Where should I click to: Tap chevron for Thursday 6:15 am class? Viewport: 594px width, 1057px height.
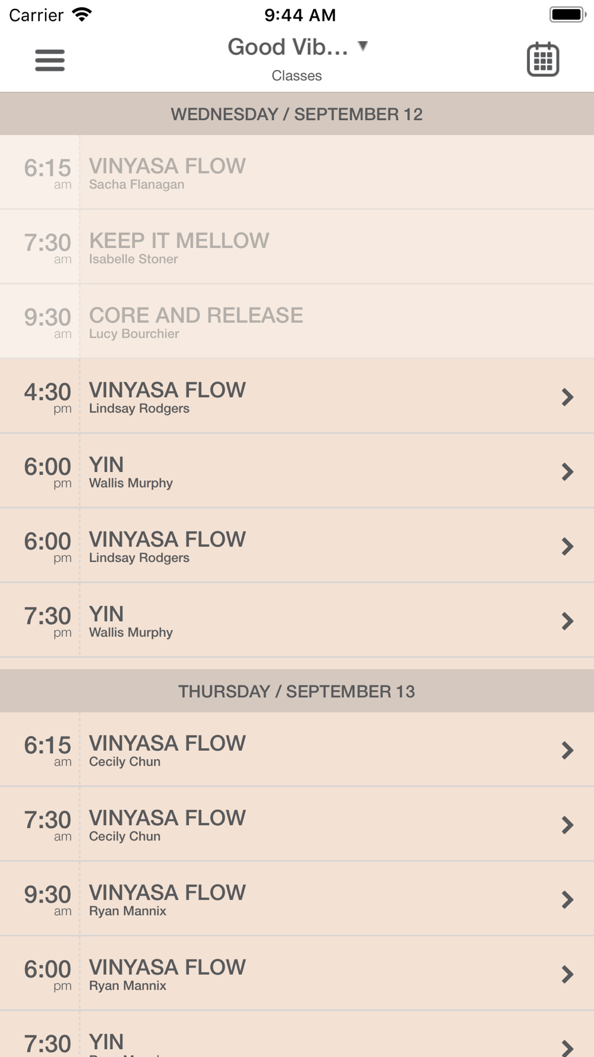coord(568,750)
